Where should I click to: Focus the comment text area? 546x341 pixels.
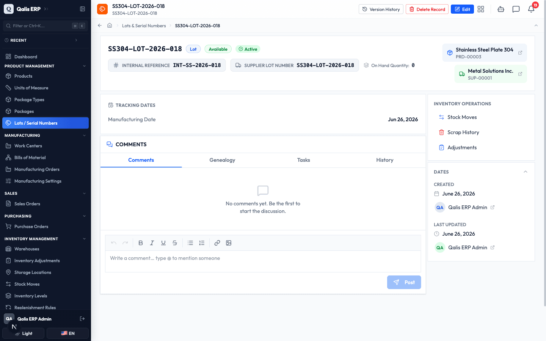coord(263,261)
